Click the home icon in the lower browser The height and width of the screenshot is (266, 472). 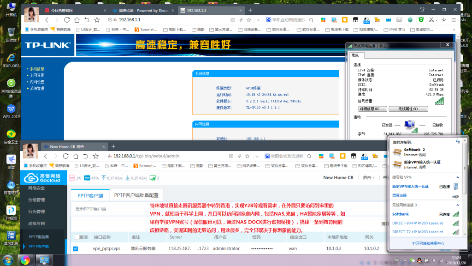click(x=76, y=156)
